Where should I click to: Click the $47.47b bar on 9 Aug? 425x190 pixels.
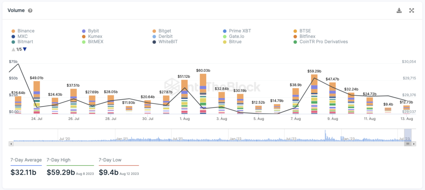pyautogui.click(x=333, y=98)
